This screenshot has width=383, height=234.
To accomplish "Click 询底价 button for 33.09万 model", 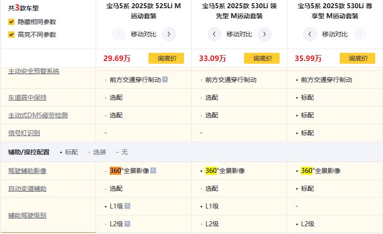I will click(262, 58).
